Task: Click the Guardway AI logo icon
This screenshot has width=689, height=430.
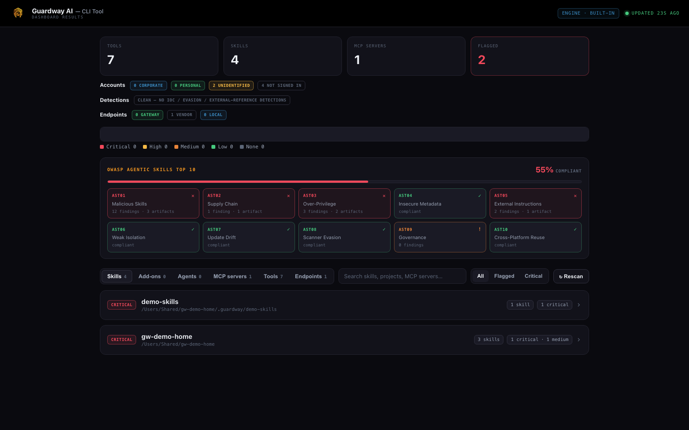Action: 18,13
